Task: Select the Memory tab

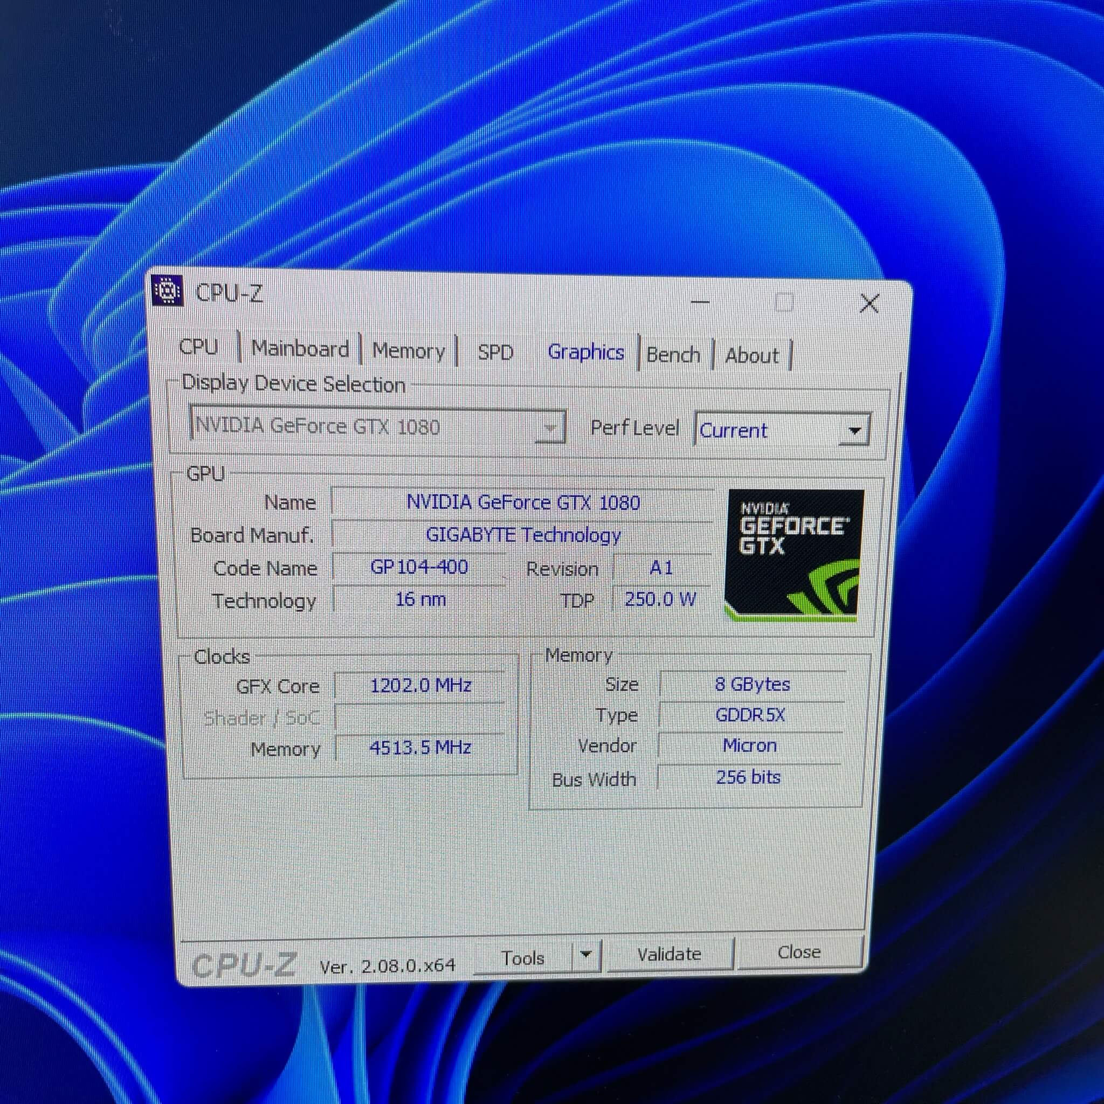Action: 409,350
